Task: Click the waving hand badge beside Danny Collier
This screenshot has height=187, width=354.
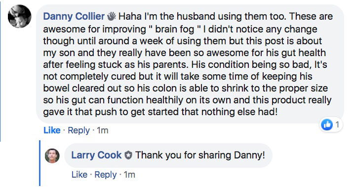Action: (x=111, y=16)
